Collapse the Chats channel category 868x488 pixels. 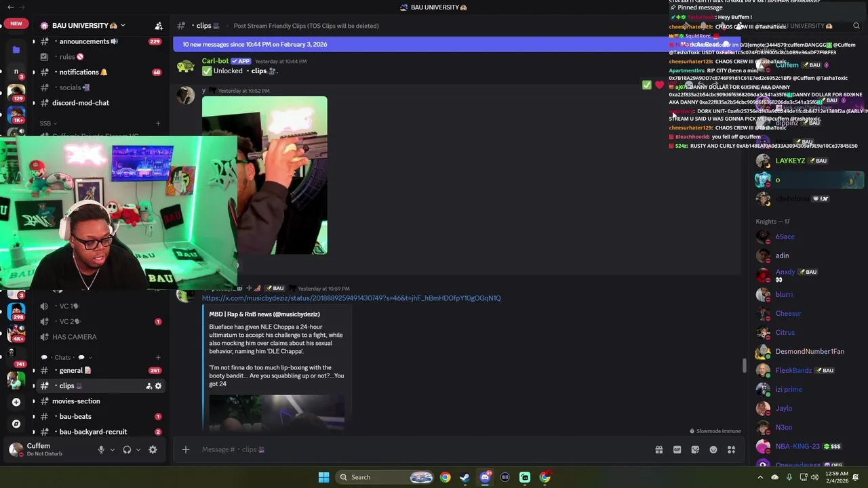click(66, 357)
